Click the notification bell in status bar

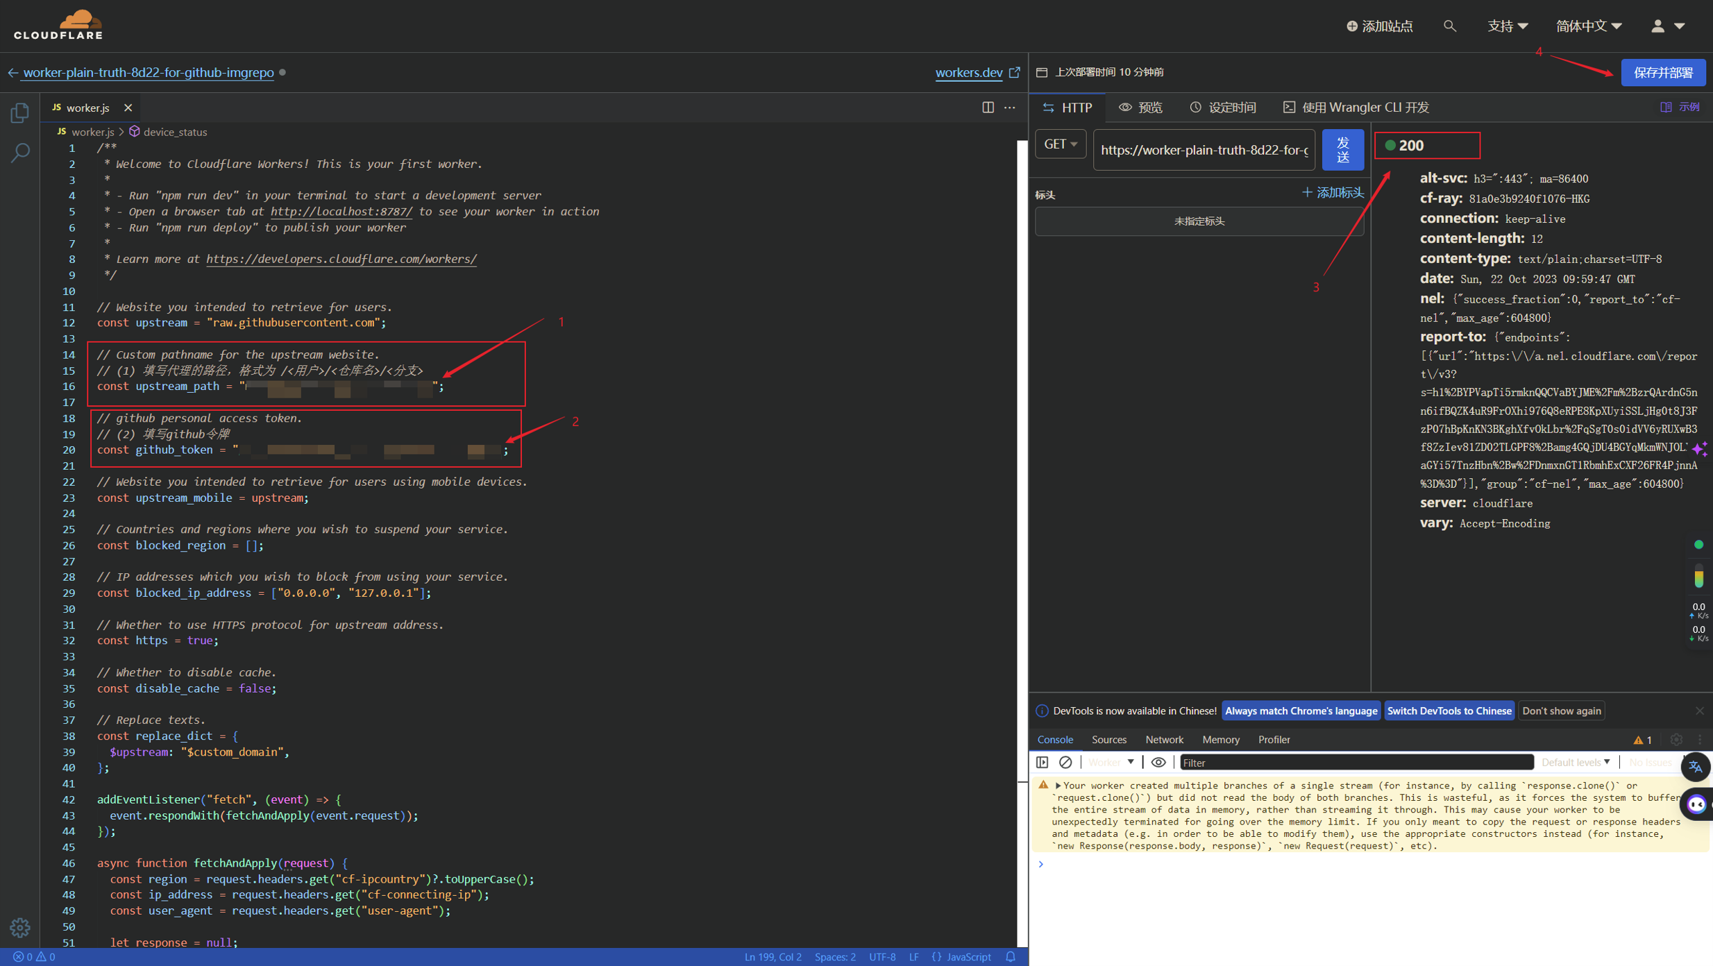click(x=1011, y=957)
